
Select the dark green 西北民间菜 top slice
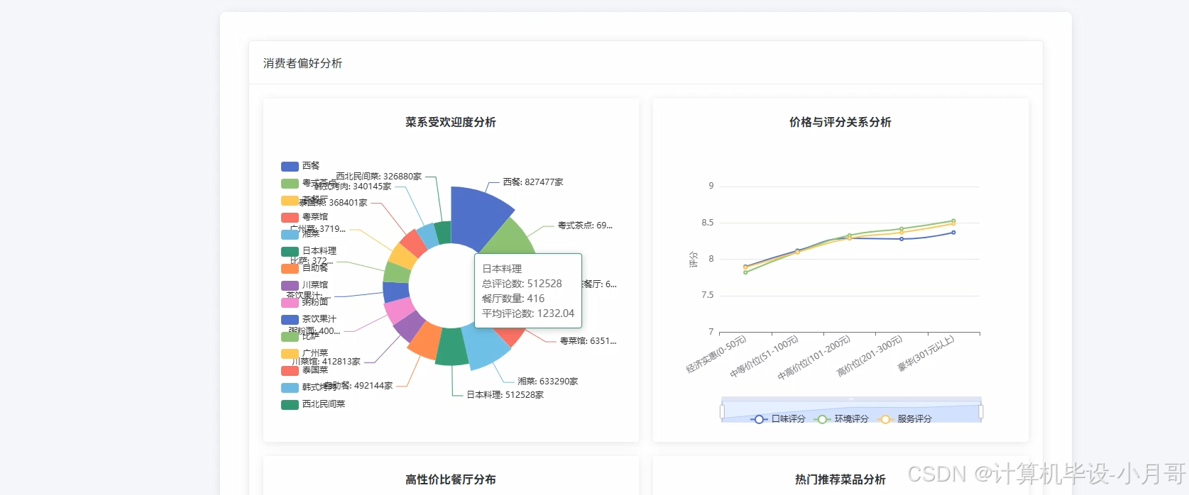click(x=443, y=233)
